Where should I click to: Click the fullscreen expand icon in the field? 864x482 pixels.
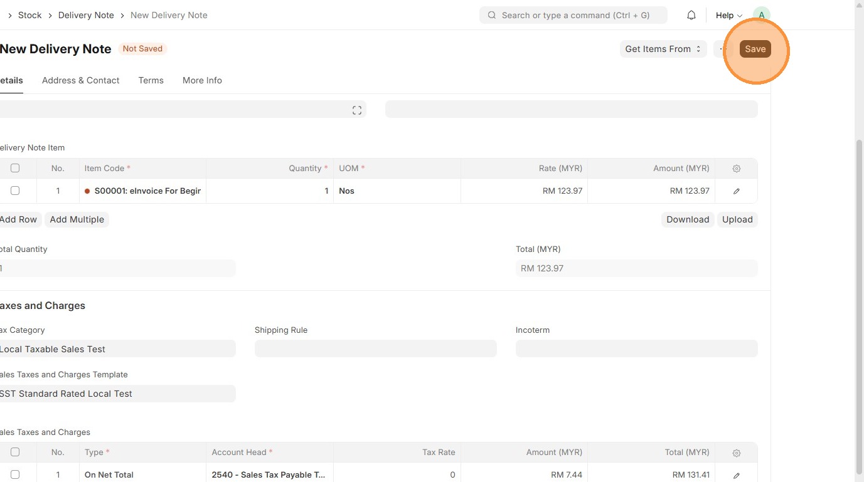(357, 110)
